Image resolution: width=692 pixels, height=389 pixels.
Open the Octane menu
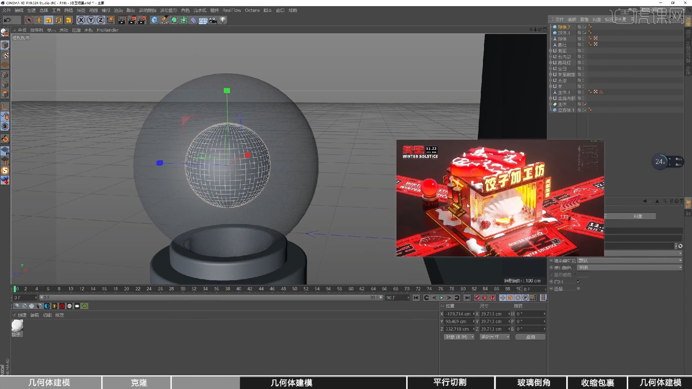coord(252,10)
